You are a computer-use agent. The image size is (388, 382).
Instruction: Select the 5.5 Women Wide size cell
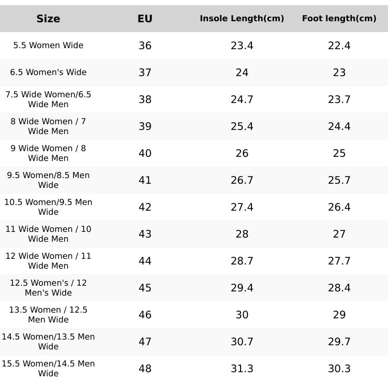click(x=48, y=46)
